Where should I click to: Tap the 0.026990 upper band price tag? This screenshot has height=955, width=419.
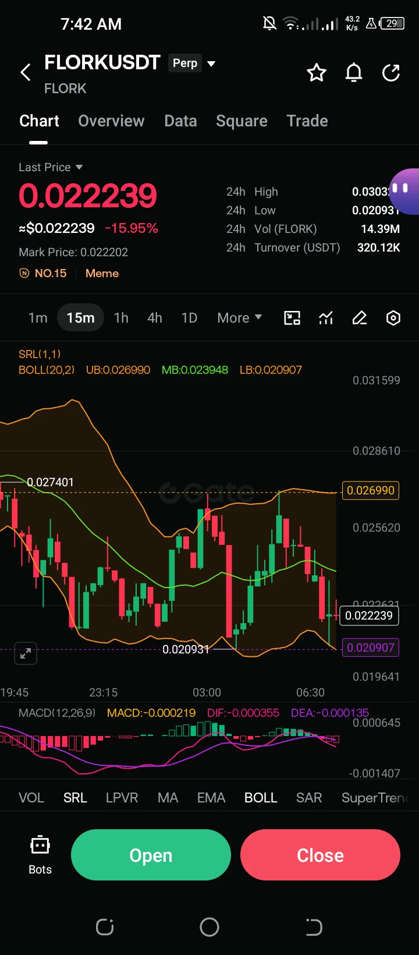(x=371, y=490)
